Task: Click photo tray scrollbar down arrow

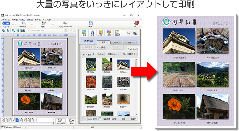Action: (x=136, y=115)
